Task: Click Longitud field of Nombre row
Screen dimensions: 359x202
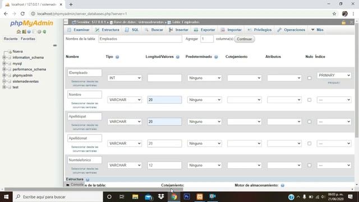Action: [x=164, y=100]
